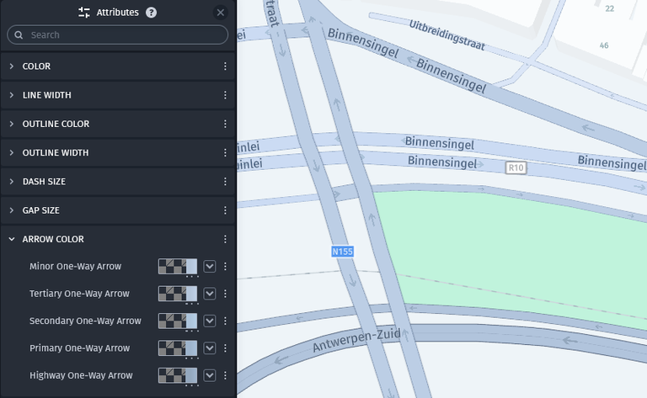Open the ARROW COLOR three-dot options menu
The width and height of the screenshot is (647, 398).
[x=225, y=239]
